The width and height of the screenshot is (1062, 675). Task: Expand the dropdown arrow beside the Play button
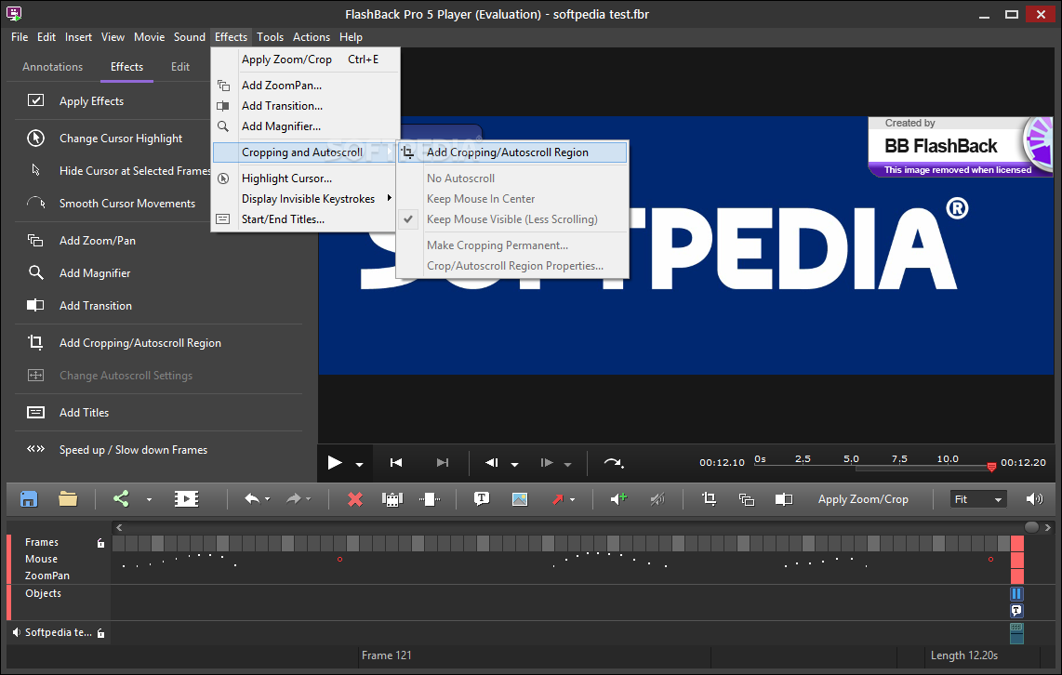(359, 464)
